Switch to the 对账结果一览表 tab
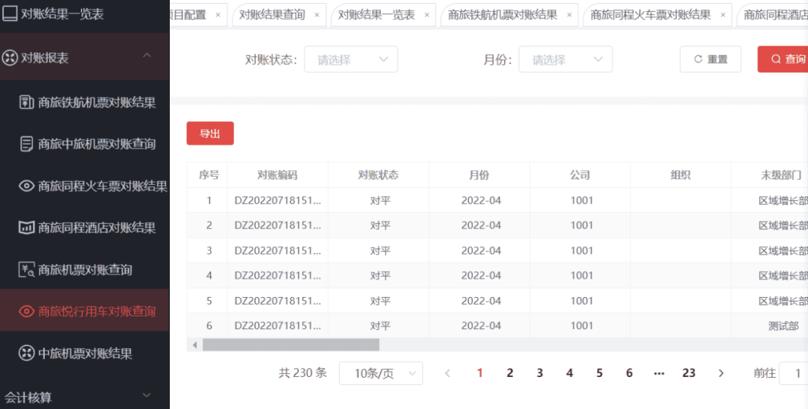The width and height of the screenshot is (808, 409). [376, 15]
